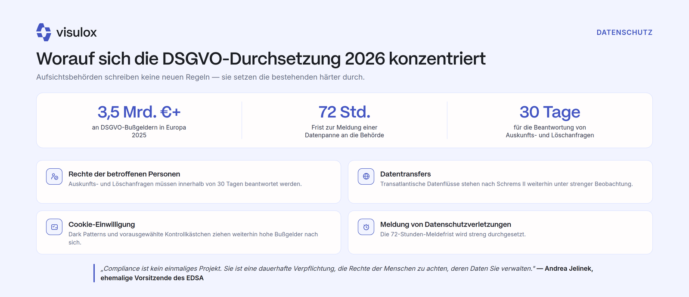Click the subtitle beginning Aufsichtsbehörden schreiben keine neuen Regeln
Viewport: 689px width, 297px height.
click(200, 77)
